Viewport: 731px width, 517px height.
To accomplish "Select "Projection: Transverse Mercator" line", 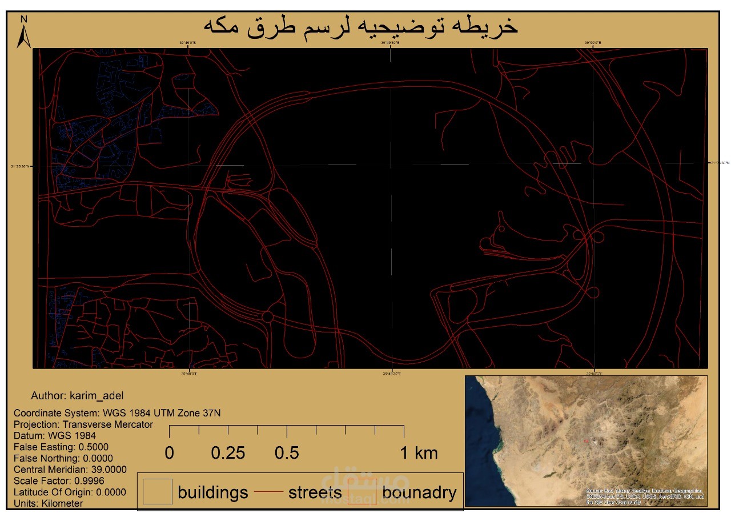I will point(83,424).
